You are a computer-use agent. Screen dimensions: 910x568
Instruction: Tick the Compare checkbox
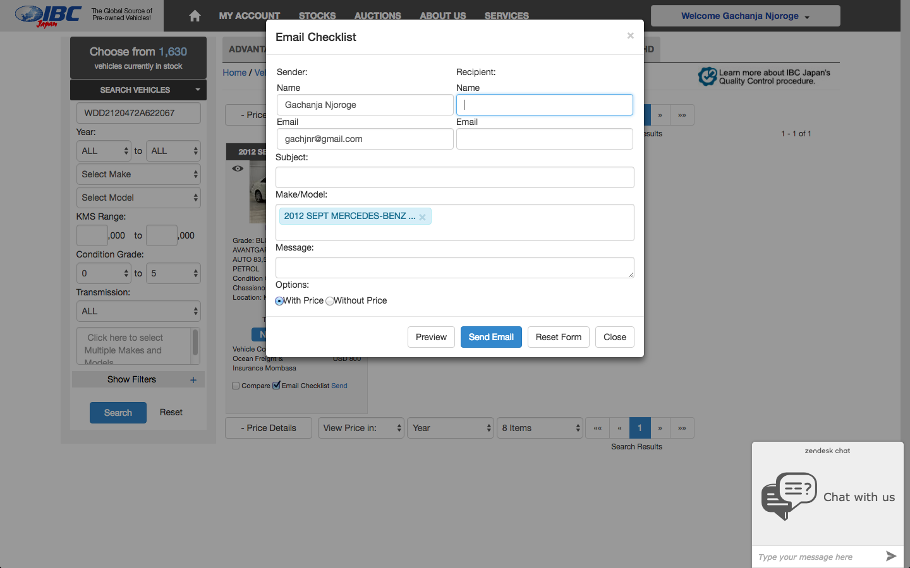236,386
